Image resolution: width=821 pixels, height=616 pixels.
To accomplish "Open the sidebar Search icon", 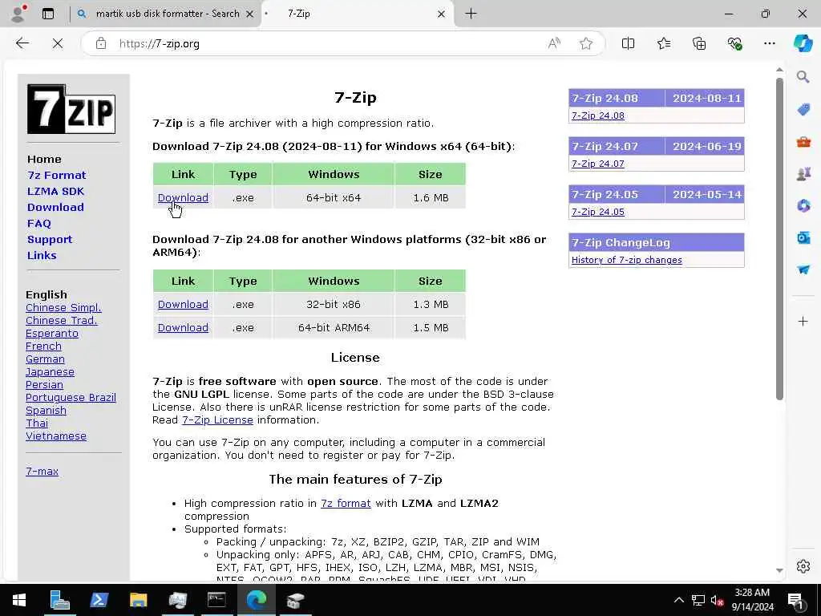I will click(803, 77).
